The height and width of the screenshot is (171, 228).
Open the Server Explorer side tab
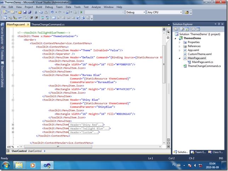[2, 34]
